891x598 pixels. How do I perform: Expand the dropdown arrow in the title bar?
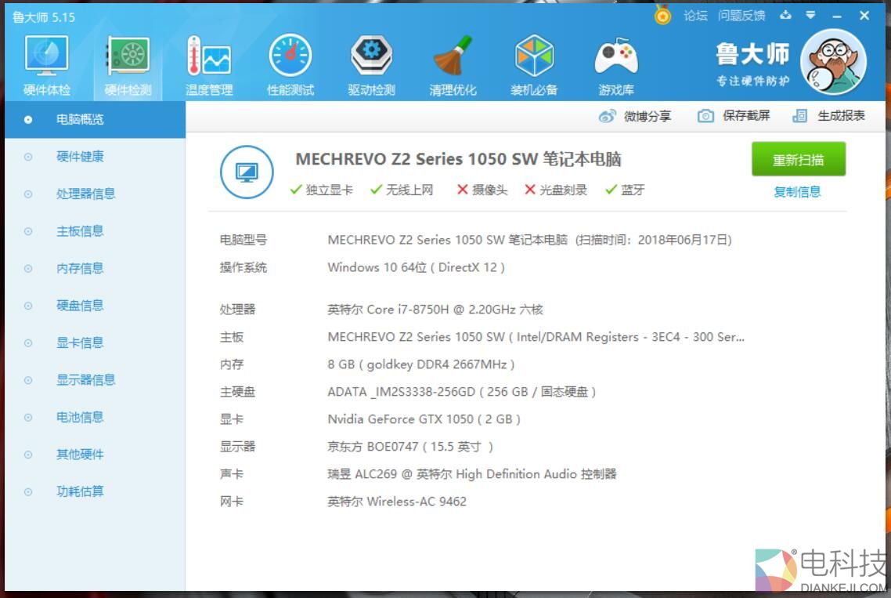click(810, 15)
